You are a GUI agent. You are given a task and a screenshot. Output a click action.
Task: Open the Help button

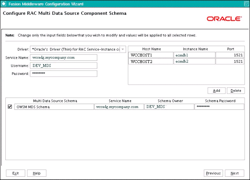pyautogui.click(x=37, y=173)
